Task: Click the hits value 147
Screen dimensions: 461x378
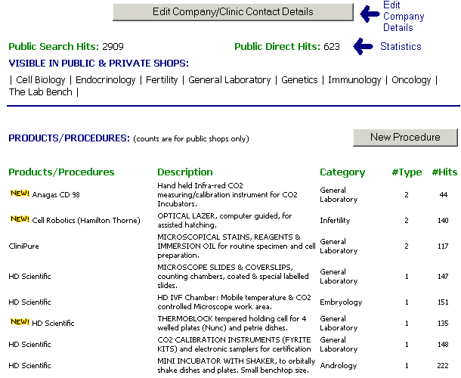Action: point(443,277)
